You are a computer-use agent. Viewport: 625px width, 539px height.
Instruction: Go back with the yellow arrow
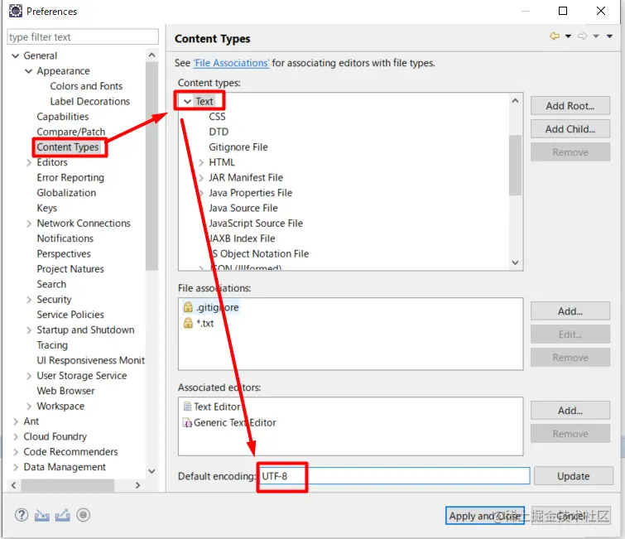[x=555, y=36]
